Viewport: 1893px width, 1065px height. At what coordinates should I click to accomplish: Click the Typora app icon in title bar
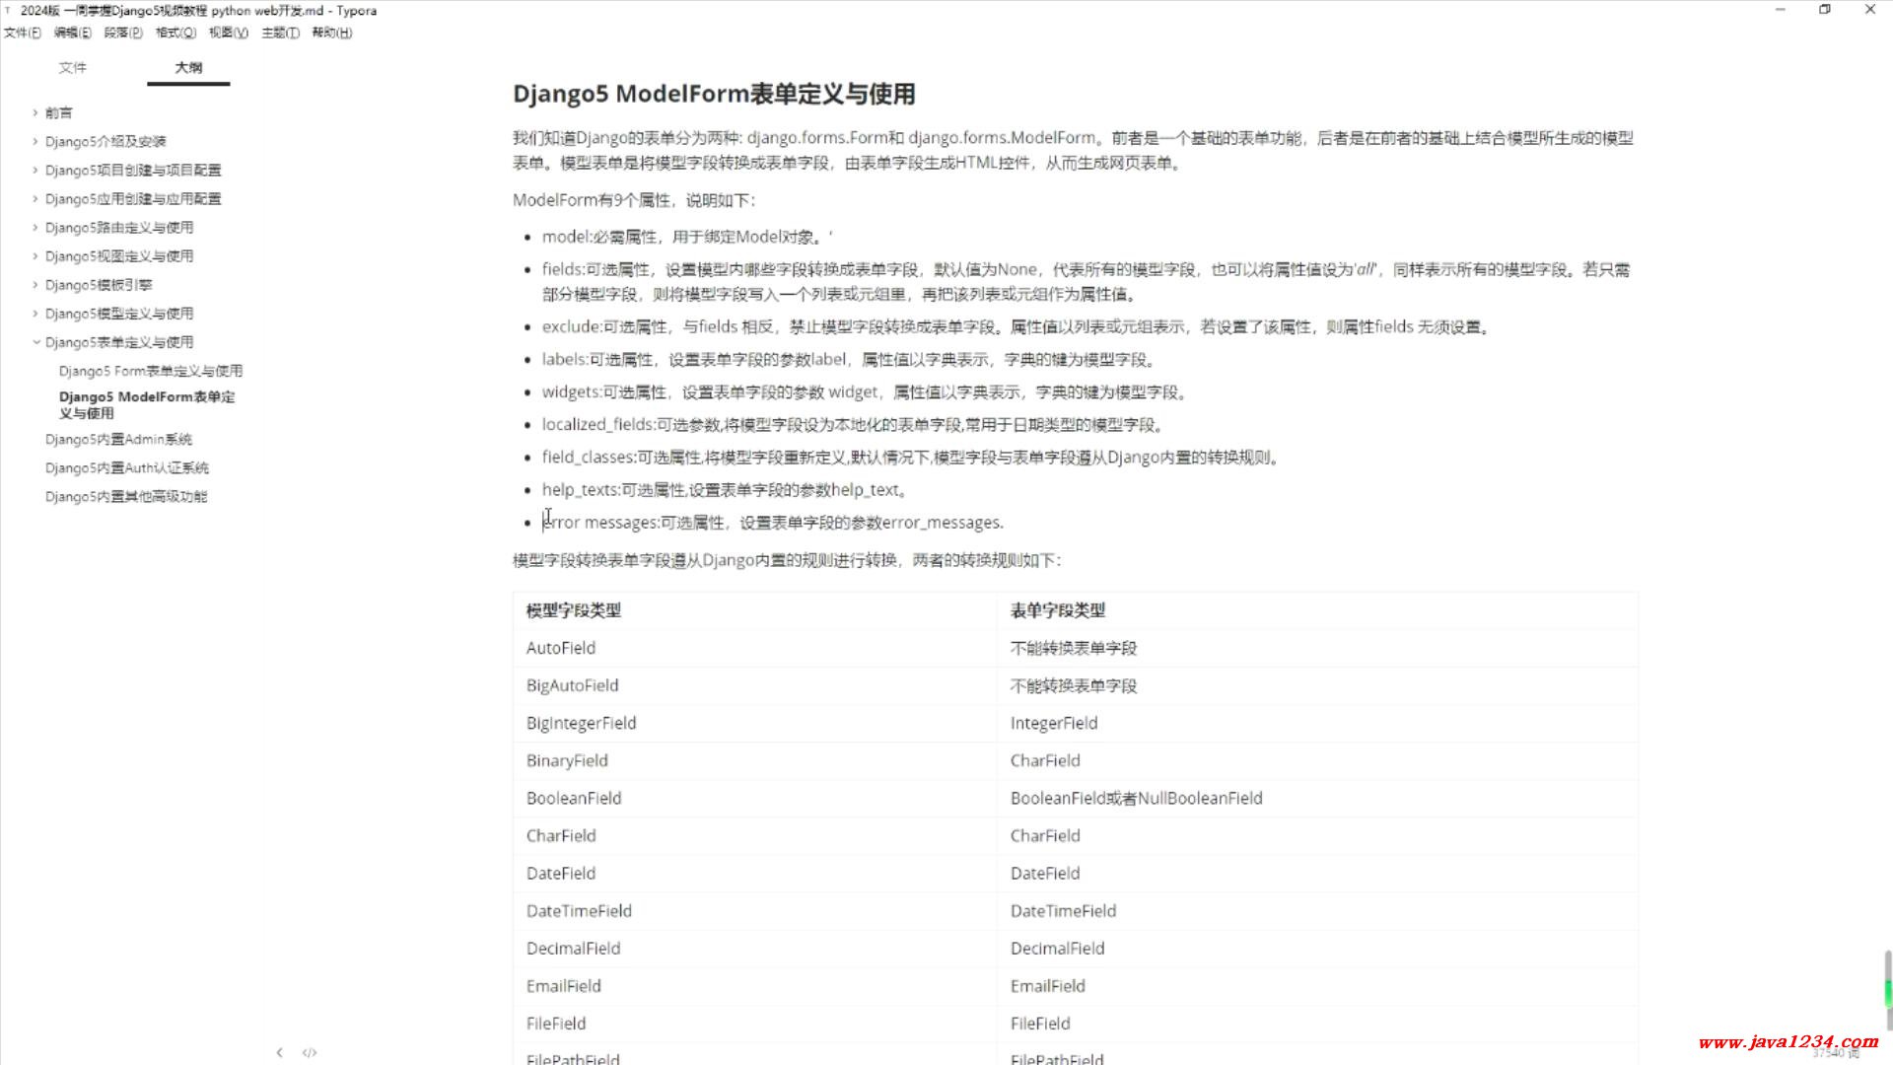[8, 10]
